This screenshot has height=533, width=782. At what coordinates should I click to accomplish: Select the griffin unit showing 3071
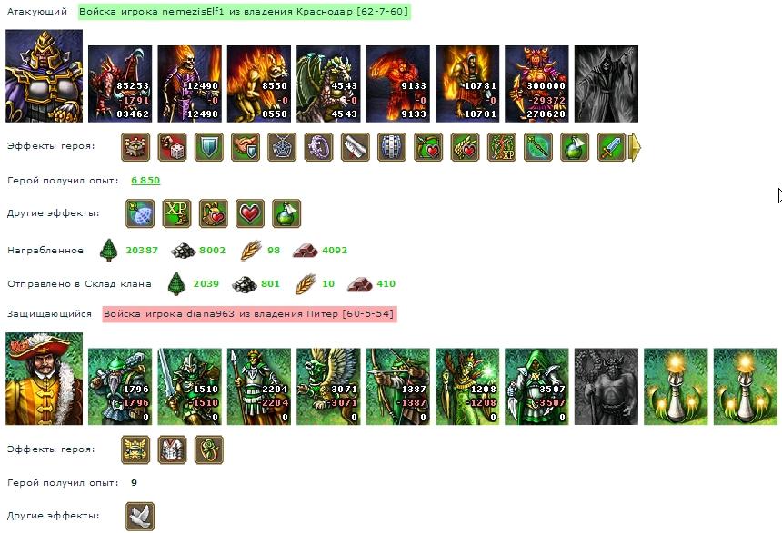coord(328,387)
